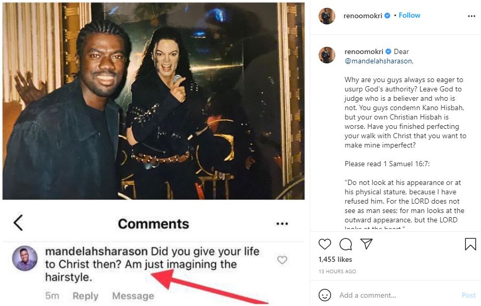Click Reply under the mandelahsharason comment
The height and width of the screenshot is (306, 481).
(85, 296)
